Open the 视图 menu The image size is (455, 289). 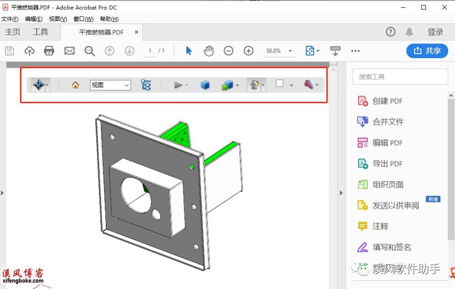tap(57, 19)
